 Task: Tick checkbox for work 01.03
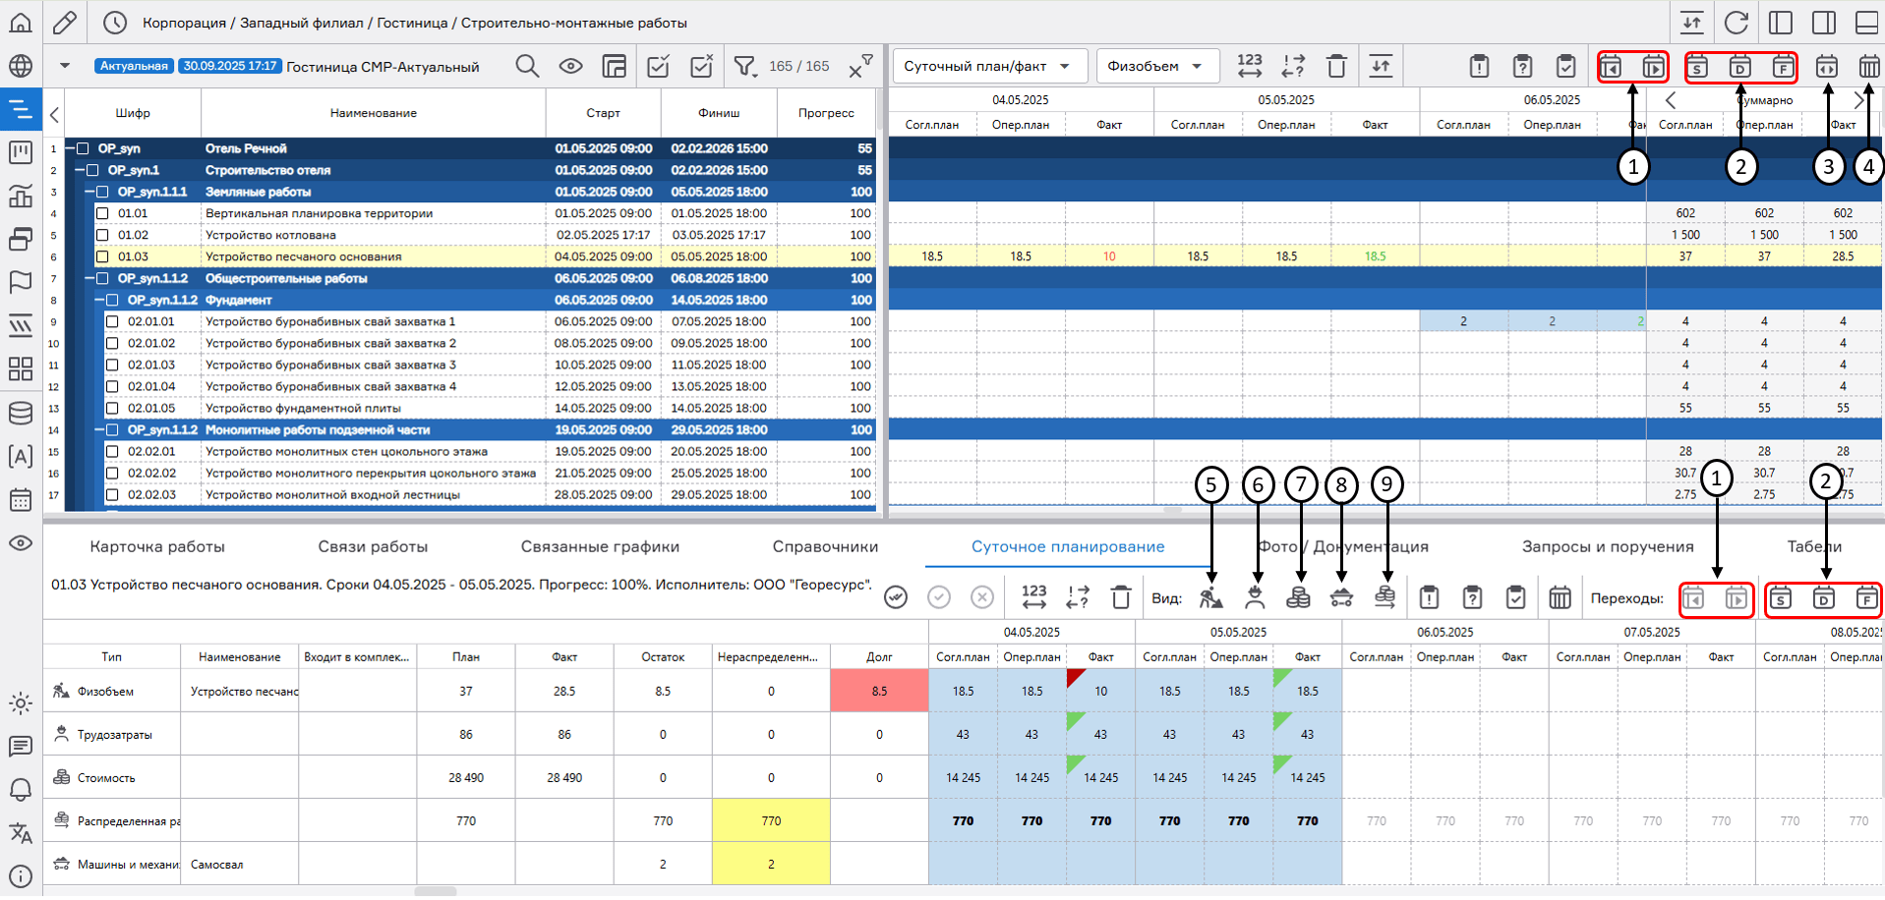[x=102, y=256]
